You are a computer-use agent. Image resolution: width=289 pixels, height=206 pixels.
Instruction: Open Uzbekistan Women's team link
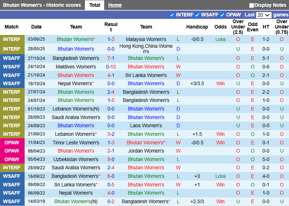click(x=76, y=159)
